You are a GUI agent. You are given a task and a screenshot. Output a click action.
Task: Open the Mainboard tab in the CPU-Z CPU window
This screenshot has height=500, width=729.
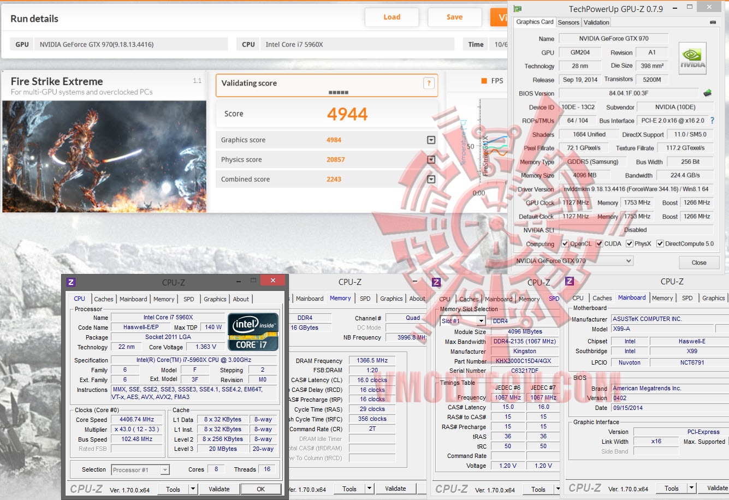click(x=133, y=299)
